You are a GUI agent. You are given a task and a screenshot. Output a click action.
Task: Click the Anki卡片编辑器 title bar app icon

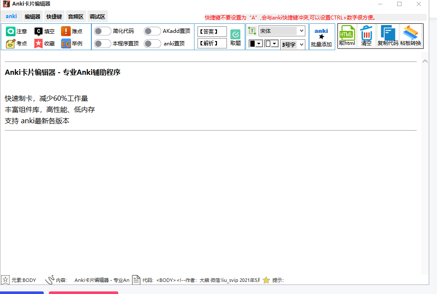pos(6,4)
